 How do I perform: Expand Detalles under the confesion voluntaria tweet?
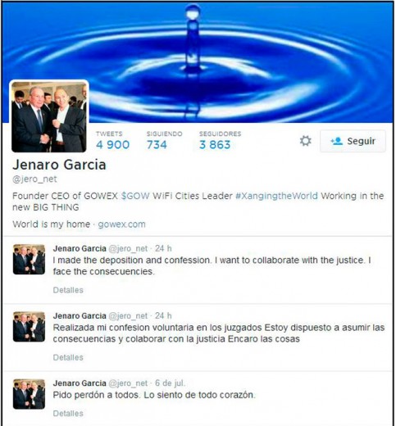pos(68,357)
